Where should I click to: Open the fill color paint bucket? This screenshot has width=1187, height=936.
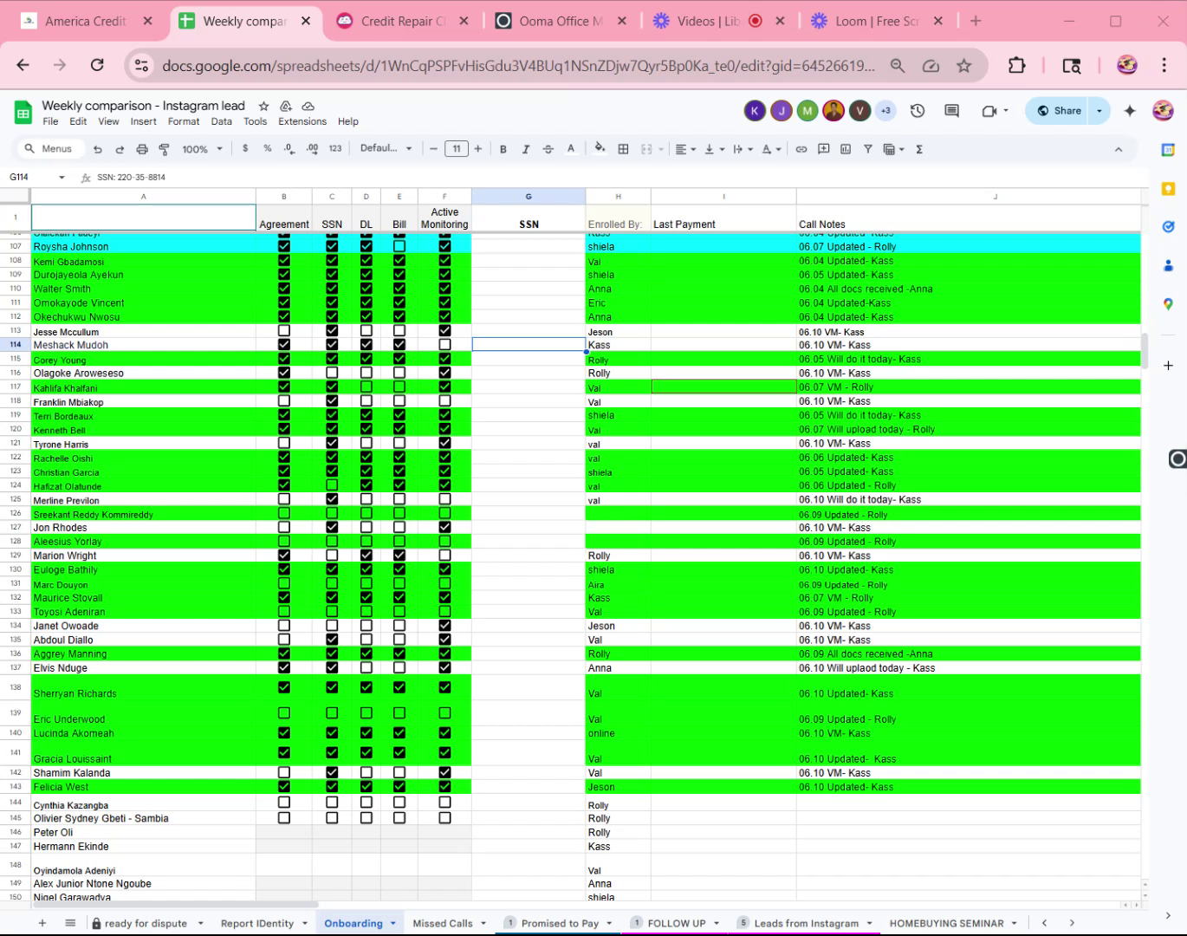(600, 149)
